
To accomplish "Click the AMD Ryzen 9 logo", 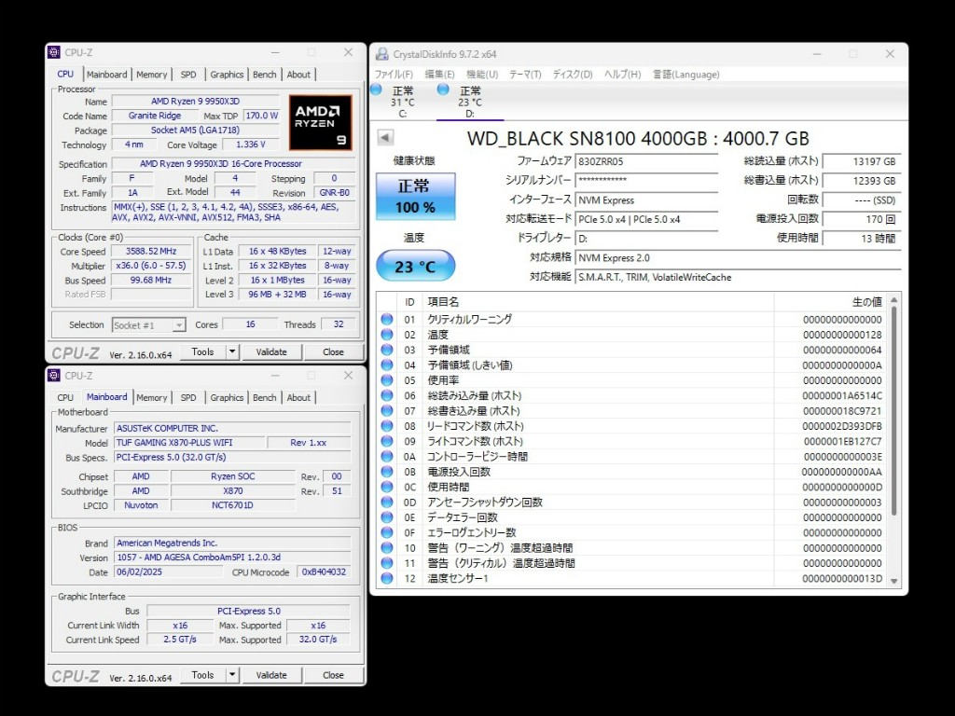I will (x=320, y=122).
